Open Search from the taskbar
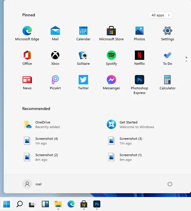The height and width of the screenshot is (211, 191). click(x=20, y=204)
